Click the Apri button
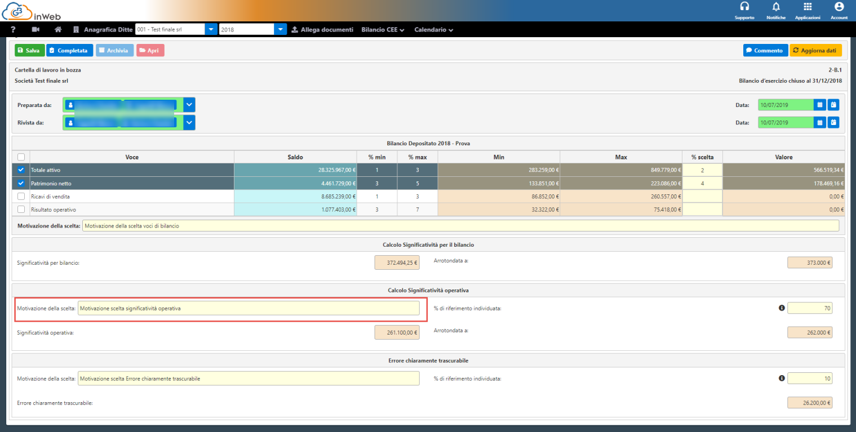 [x=150, y=50]
